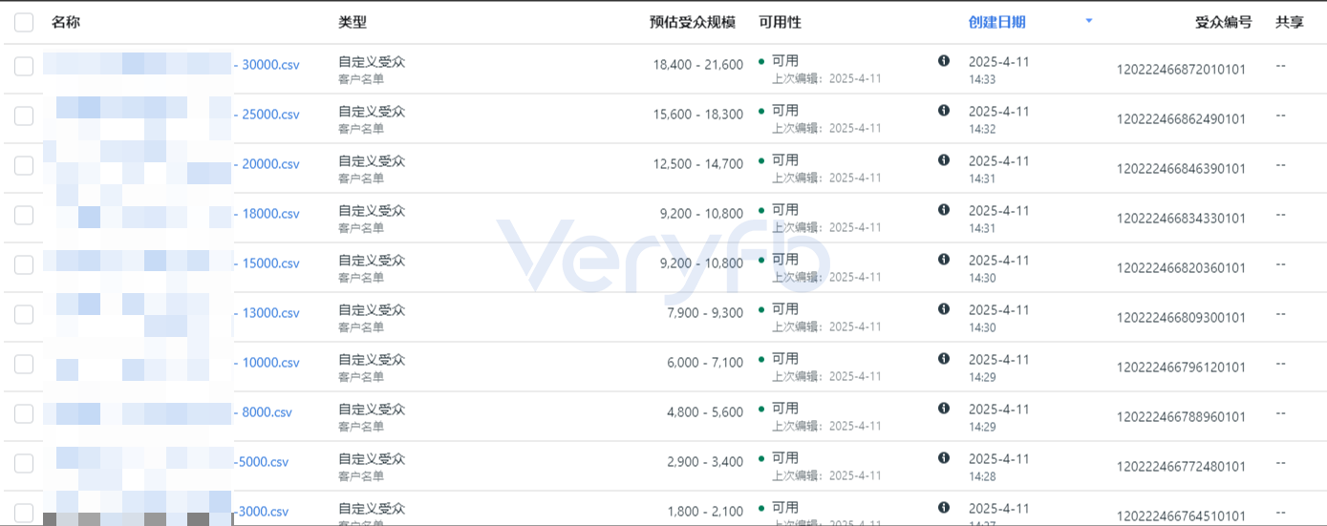This screenshot has width=1327, height=526.
Task: Open info icon for the 13000.csv audience
Action: tap(944, 309)
